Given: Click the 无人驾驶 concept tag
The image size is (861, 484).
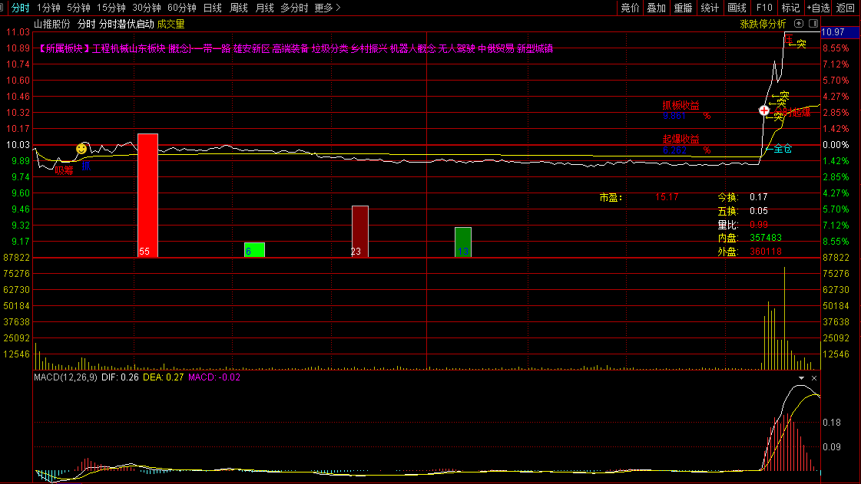Looking at the screenshot, I should 456,49.
